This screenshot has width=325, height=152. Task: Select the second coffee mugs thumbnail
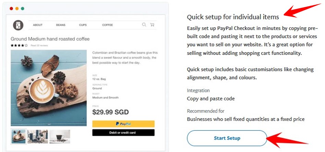tap(38, 137)
